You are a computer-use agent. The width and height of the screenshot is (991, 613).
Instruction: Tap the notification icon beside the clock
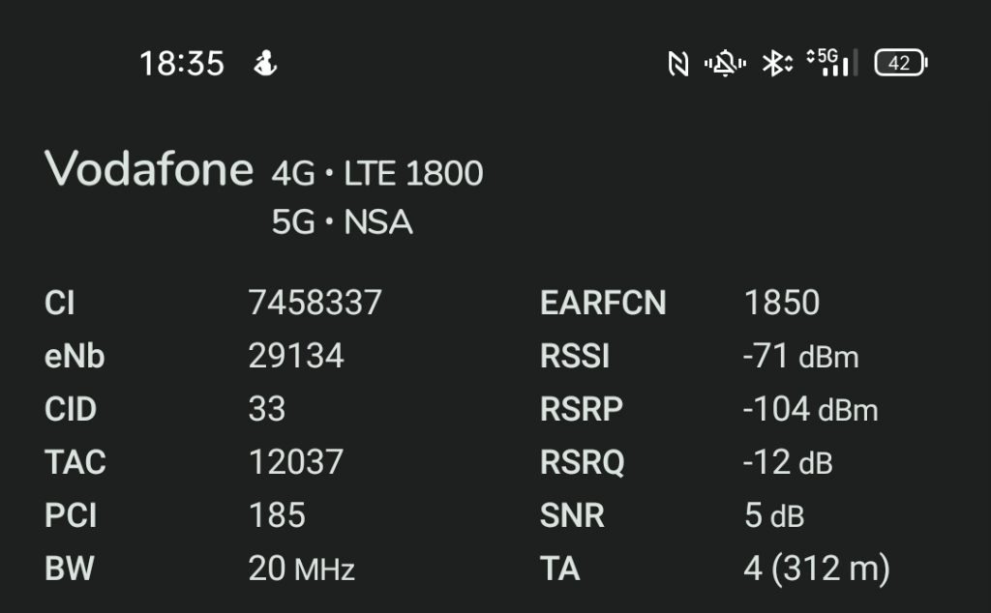point(265,63)
